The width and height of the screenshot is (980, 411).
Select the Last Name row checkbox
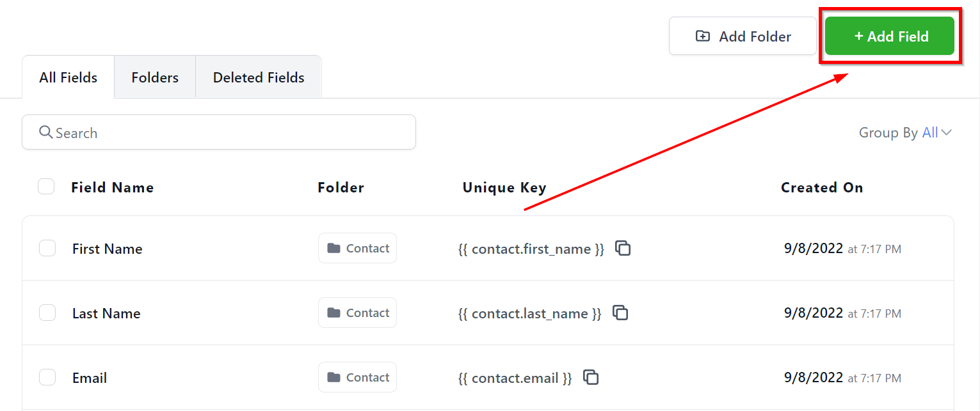(47, 313)
